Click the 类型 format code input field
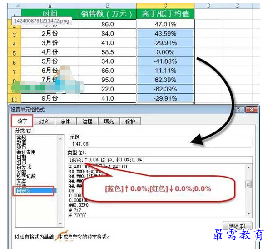 (160, 160)
